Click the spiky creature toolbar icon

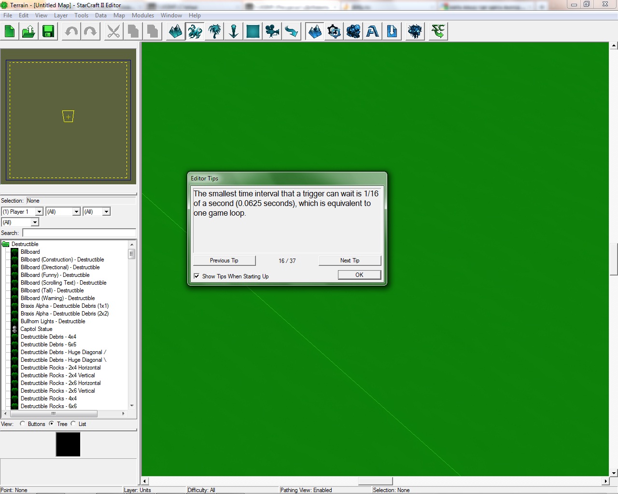pos(415,32)
